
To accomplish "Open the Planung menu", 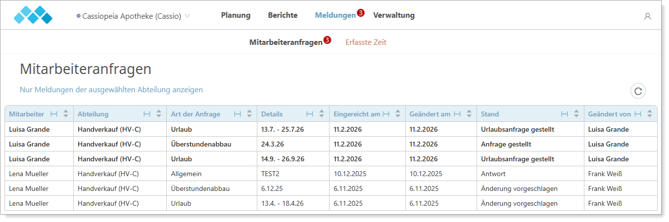I will coord(236,15).
